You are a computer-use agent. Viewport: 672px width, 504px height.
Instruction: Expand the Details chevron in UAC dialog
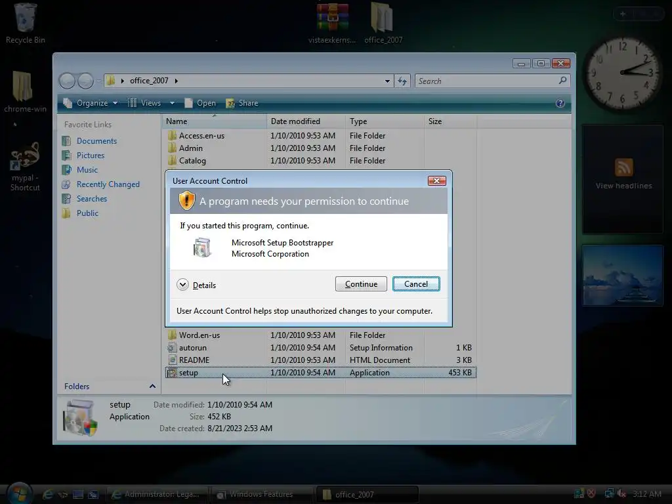pyautogui.click(x=182, y=285)
